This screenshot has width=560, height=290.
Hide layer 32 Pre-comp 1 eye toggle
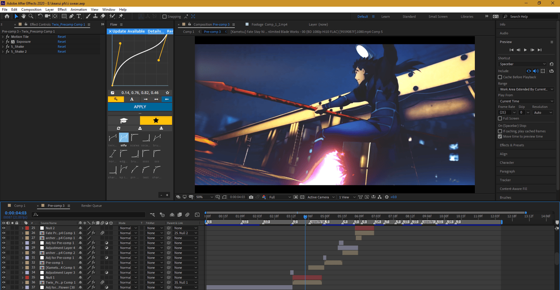coord(4,263)
